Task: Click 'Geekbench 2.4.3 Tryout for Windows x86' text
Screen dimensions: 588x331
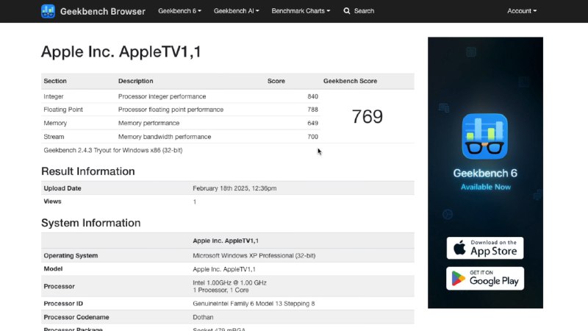Action: click(113, 150)
